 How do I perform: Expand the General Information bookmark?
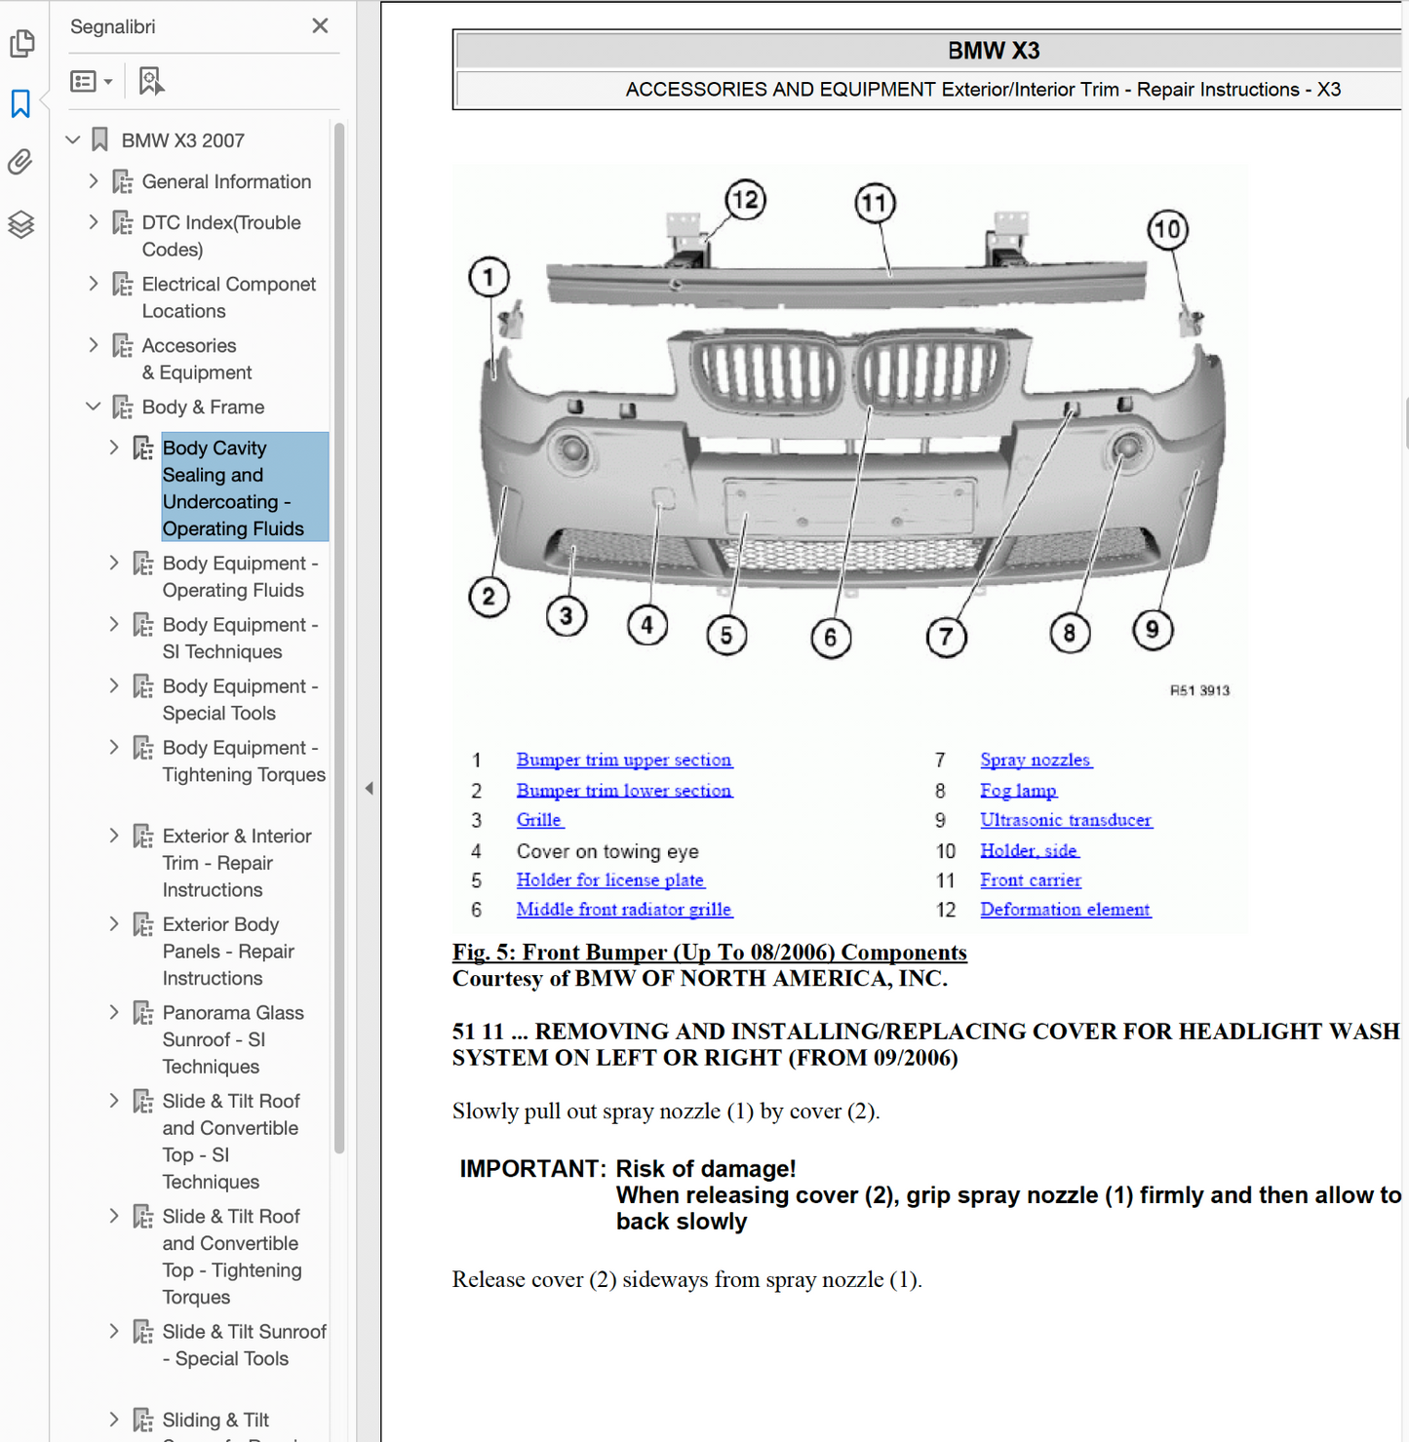(x=94, y=181)
